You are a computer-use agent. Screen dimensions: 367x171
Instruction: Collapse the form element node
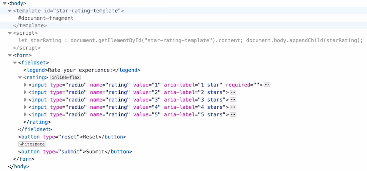tap(10, 55)
